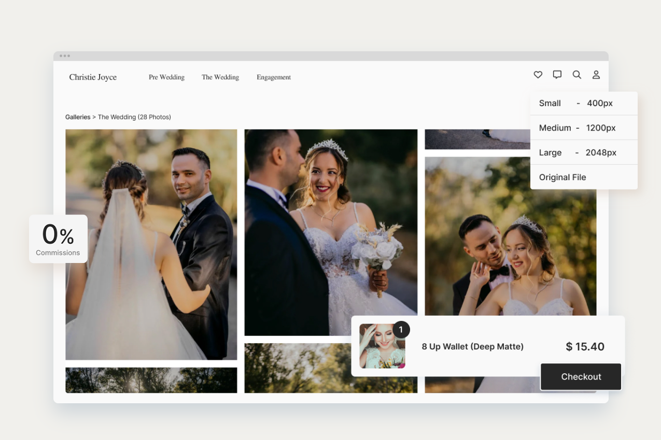661x440 pixels.
Task: Click the Checkout button
Action: (581, 377)
